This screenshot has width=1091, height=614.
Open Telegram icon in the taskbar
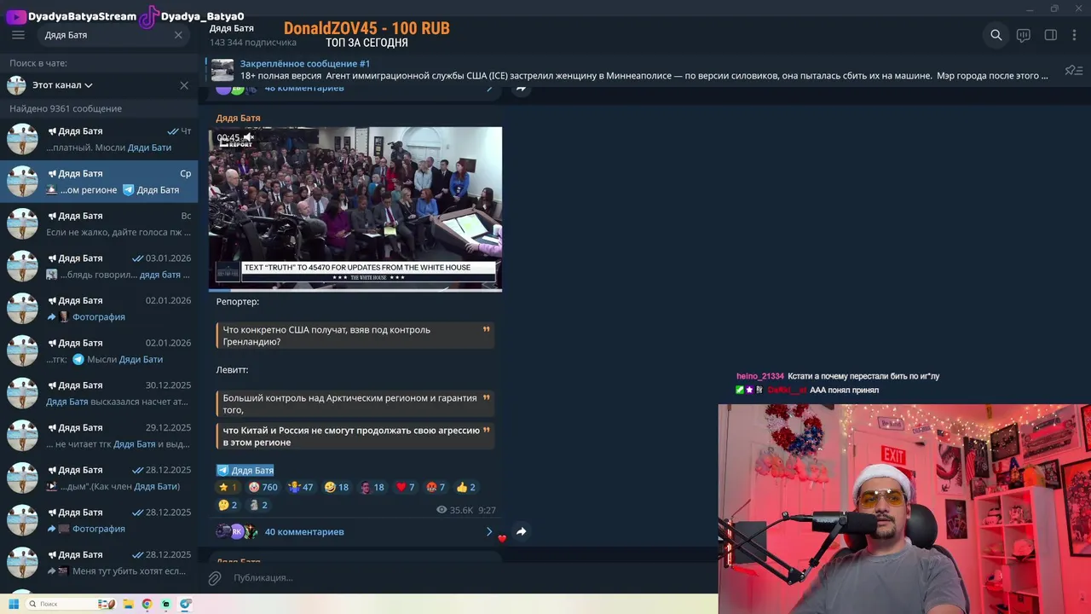click(x=185, y=604)
